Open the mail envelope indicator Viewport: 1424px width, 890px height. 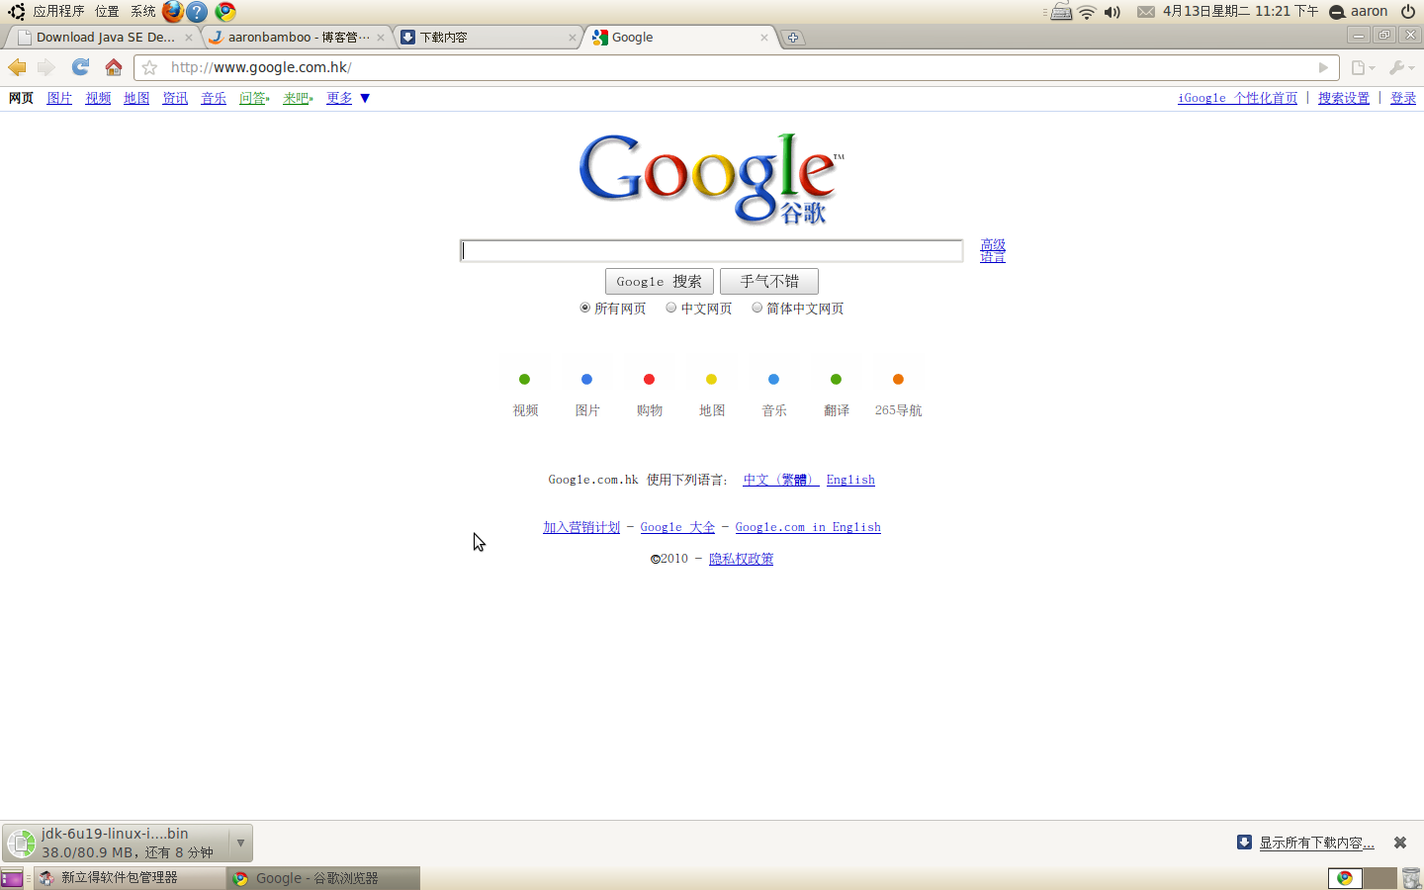1145,12
